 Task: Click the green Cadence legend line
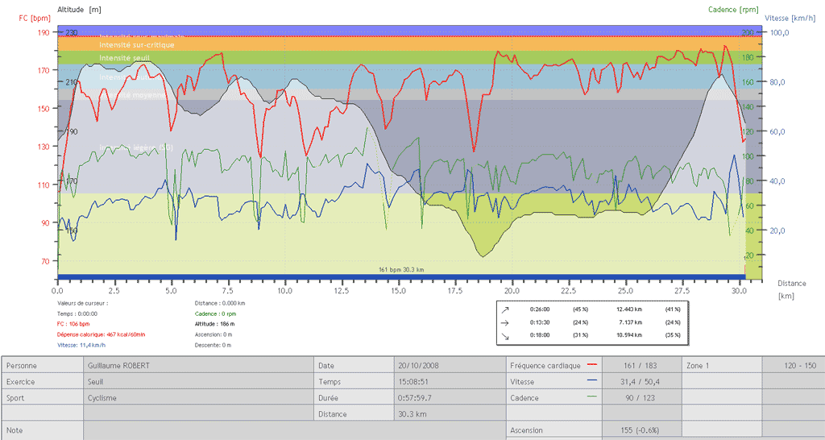click(x=594, y=397)
